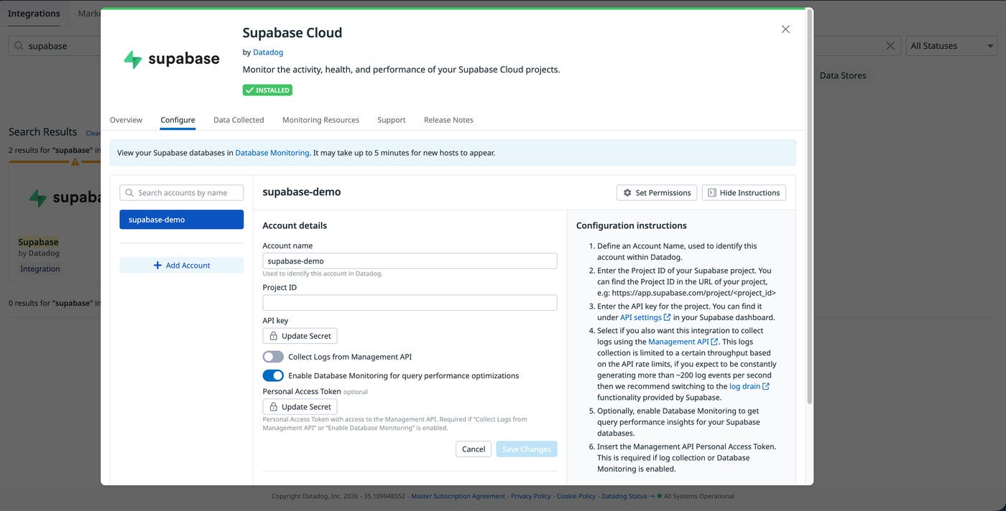Click the Hide Instructions button
This screenshot has width=1006, height=511.
point(744,193)
